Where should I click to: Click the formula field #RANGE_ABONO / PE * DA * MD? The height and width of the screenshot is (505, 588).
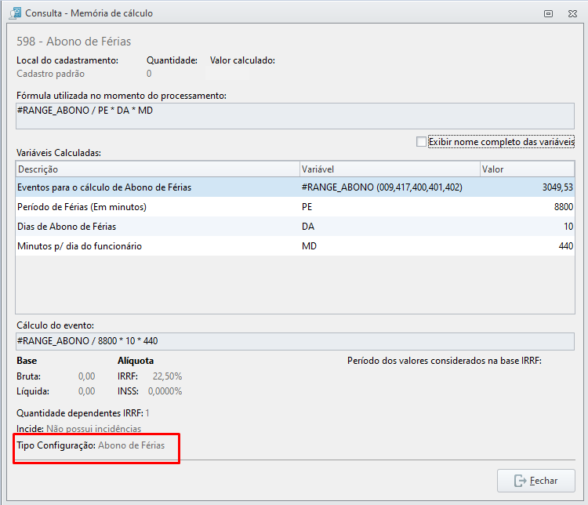click(295, 116)
